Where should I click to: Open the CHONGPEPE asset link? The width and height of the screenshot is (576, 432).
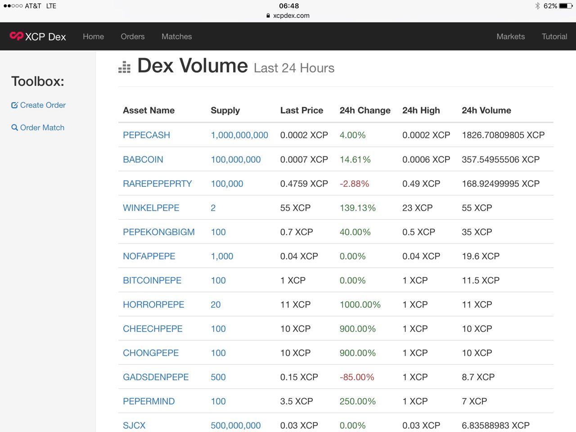[151, 353]
